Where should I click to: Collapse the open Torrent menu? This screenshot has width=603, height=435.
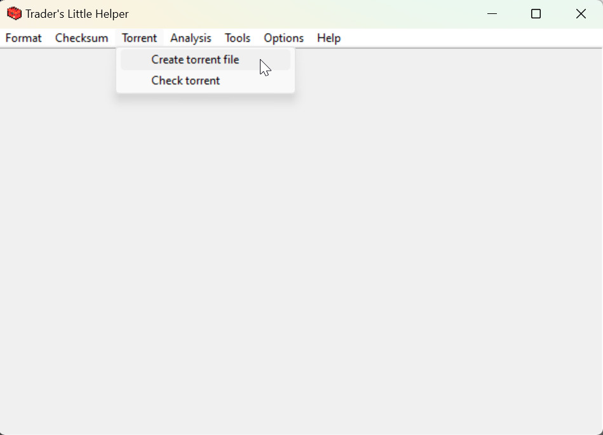pyautogui.click(x=139, y=38)
